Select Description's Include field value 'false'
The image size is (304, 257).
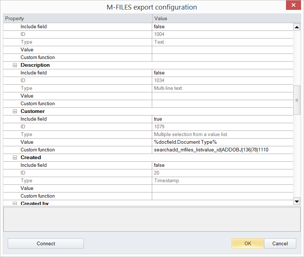(x=222, y=73)
